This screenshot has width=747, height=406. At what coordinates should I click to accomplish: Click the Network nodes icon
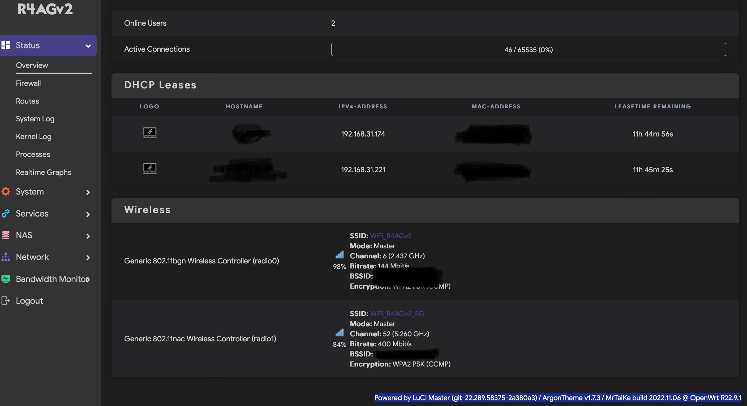point(6,257)
